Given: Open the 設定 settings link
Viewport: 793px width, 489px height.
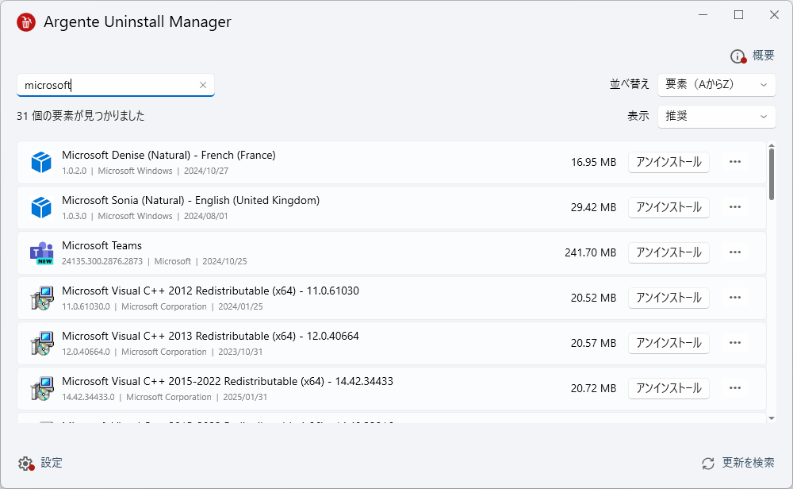Looking at the screenshot, I should click(x=52, y=463).
